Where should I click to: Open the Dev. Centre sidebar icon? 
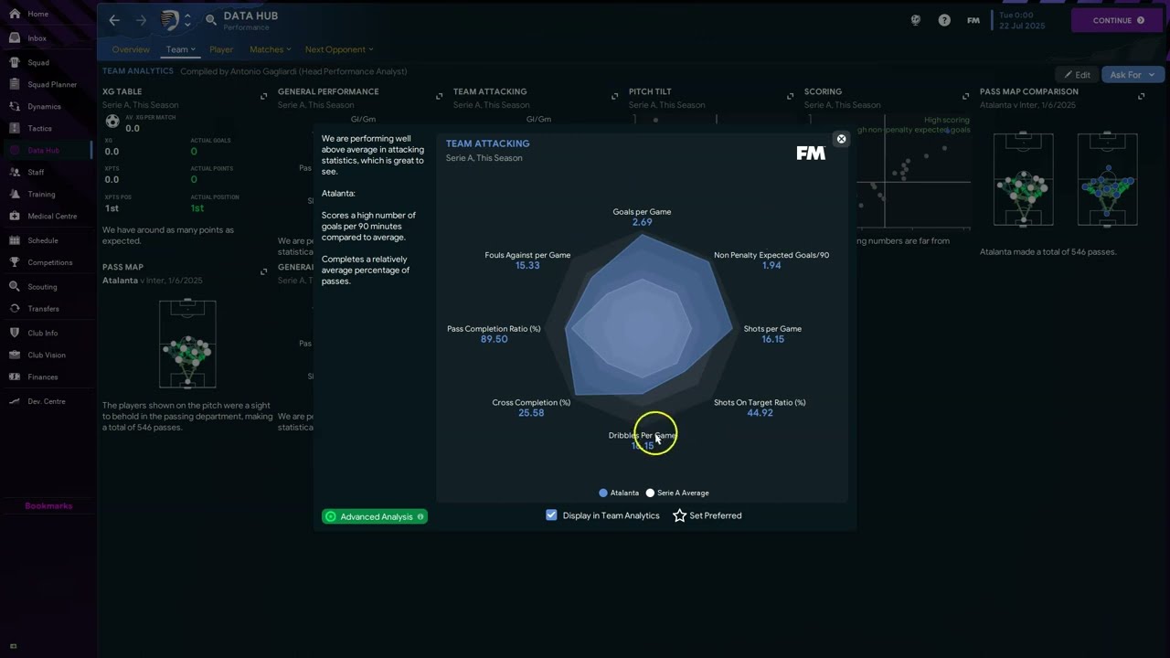coord(15,401)
